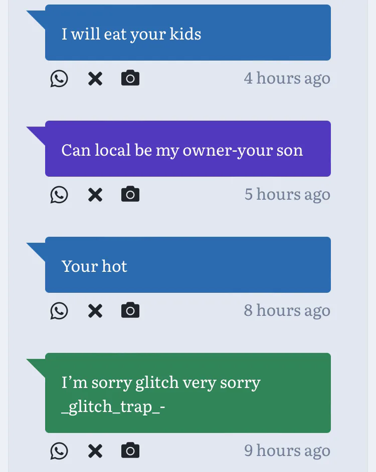Capture 'Your hot' message with camera icon
Viewport: 376px width, 472px height.
pyautogui.click(x=130, y=311)
